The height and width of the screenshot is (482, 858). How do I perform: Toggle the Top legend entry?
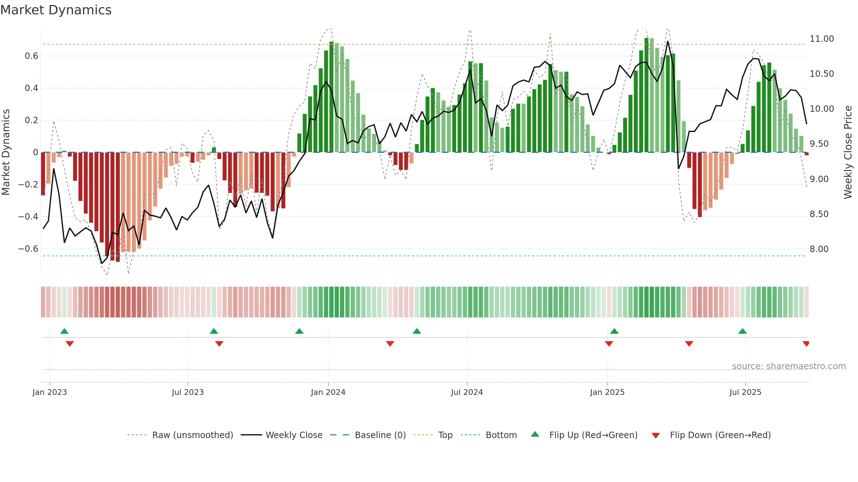(x=433, y=435)
